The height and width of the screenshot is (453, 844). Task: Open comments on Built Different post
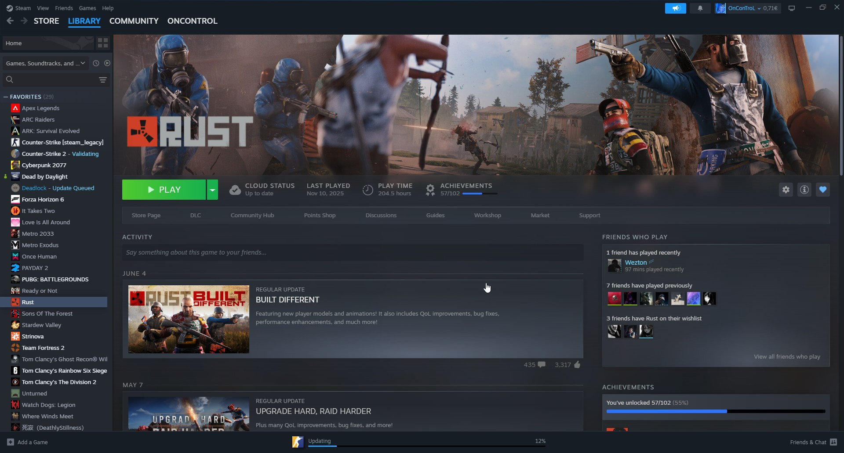click(x=542, y=365)
